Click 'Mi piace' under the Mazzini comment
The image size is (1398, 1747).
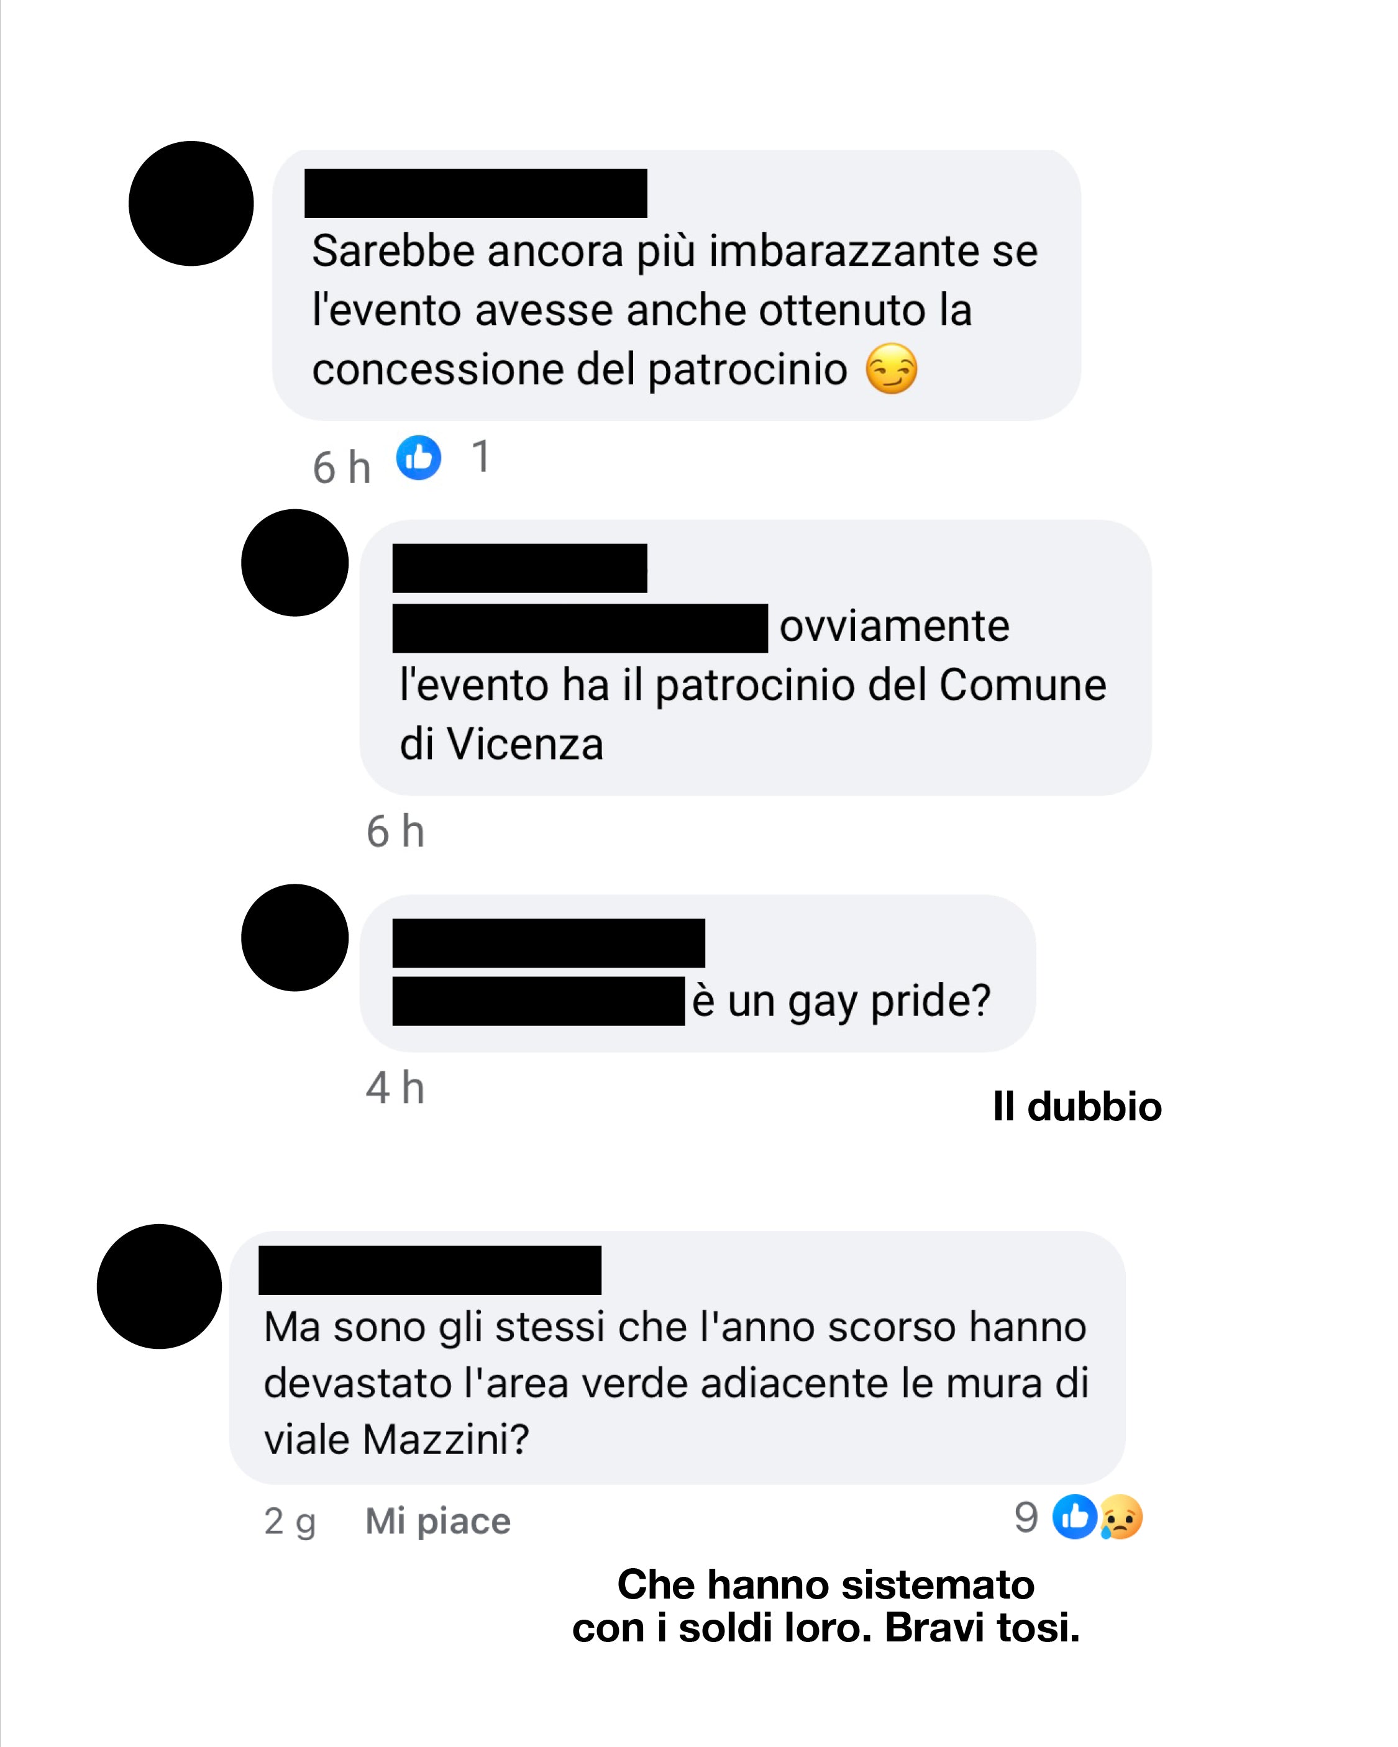pos(438,1521)
